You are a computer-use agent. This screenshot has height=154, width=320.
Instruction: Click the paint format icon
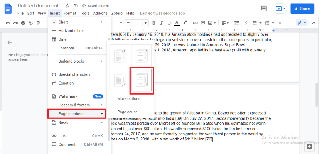38,23
